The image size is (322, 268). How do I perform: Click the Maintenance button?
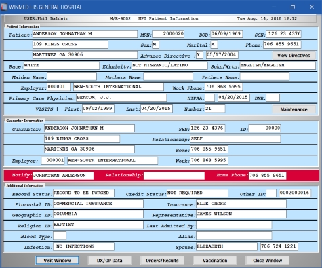point(294,109)
